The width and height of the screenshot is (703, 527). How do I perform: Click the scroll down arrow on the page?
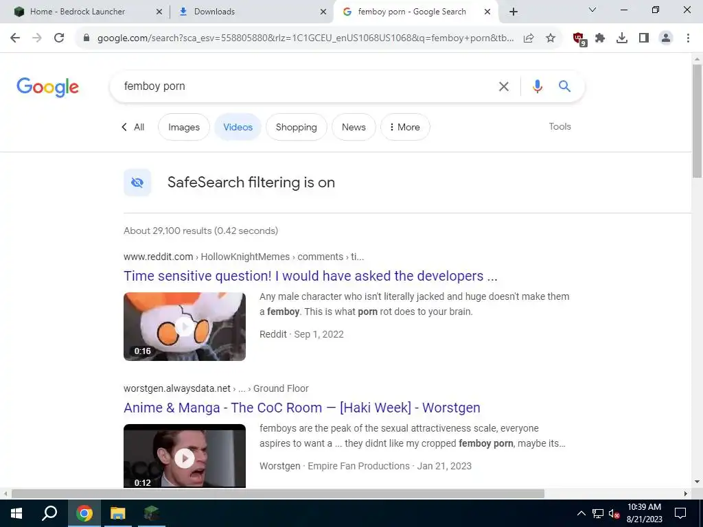coord(697,482)
